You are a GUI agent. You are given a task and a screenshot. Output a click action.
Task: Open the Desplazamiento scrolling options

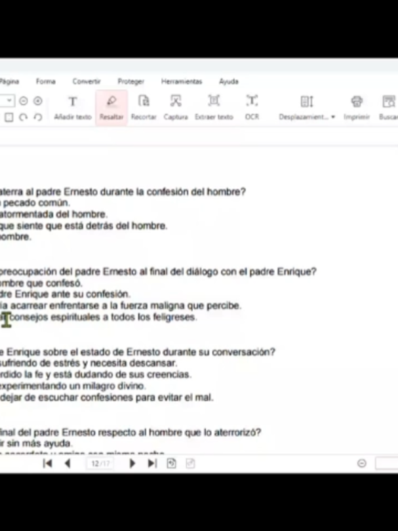pyautogui.click(x=307, y=108)
